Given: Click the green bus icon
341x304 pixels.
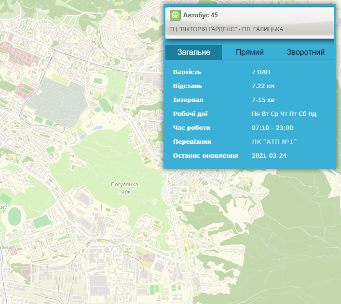Looking at the screenshot, I should (175, 15).
